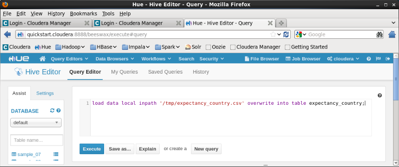Refresh the database list in Assist
The height and width of the screenshot is (167, 399).
52,111
